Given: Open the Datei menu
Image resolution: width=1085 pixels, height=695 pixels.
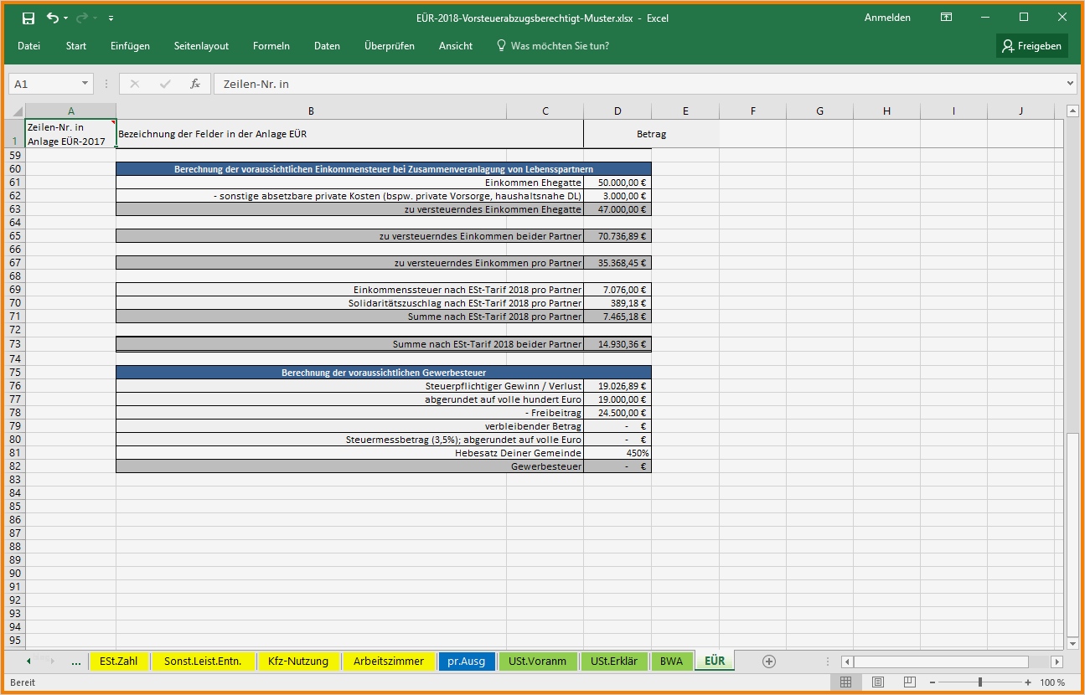Looking at the screenshot, I should click(x=29, y=46).
